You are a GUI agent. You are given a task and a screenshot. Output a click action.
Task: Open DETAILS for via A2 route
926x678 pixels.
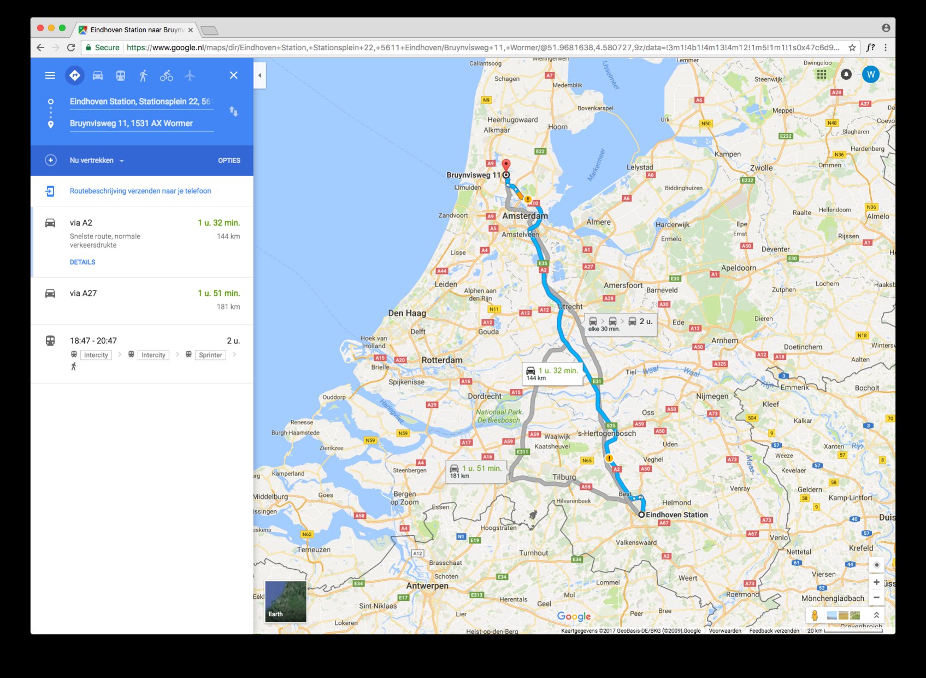click(82, 262)
